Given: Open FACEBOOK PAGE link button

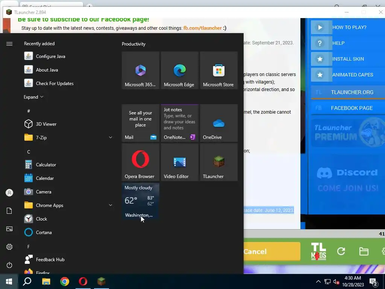Looking at the screenshot, I should [x=348, y=108].
